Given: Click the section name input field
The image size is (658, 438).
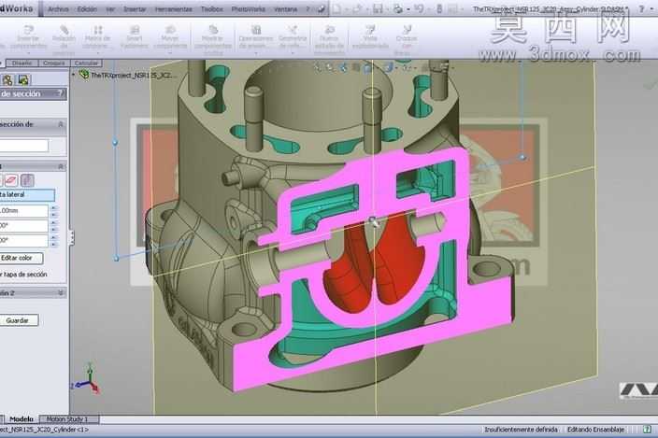Looking at the screenshot, I should pyautogui.click(x=24, y=146).
